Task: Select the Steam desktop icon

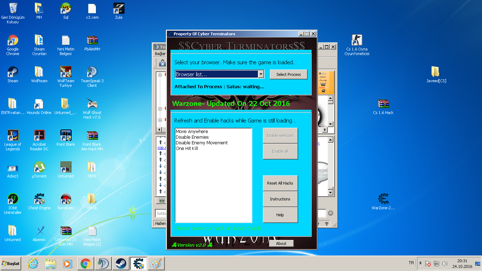Action: (x=13, y=74)
